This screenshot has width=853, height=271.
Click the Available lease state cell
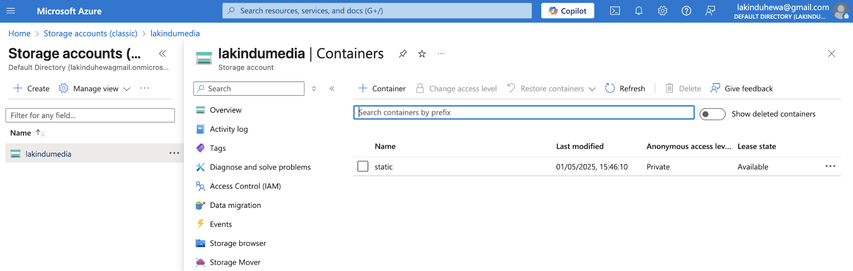click(753, 167)
